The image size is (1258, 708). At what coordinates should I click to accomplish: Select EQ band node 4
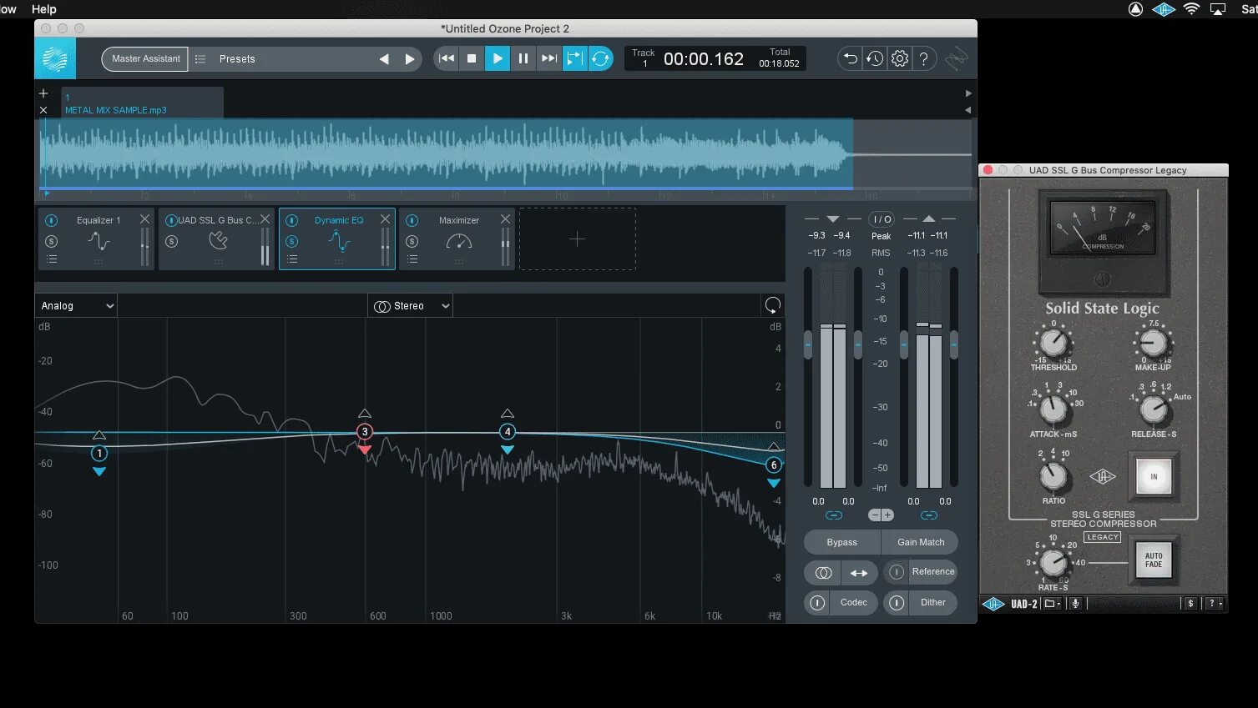508,432
